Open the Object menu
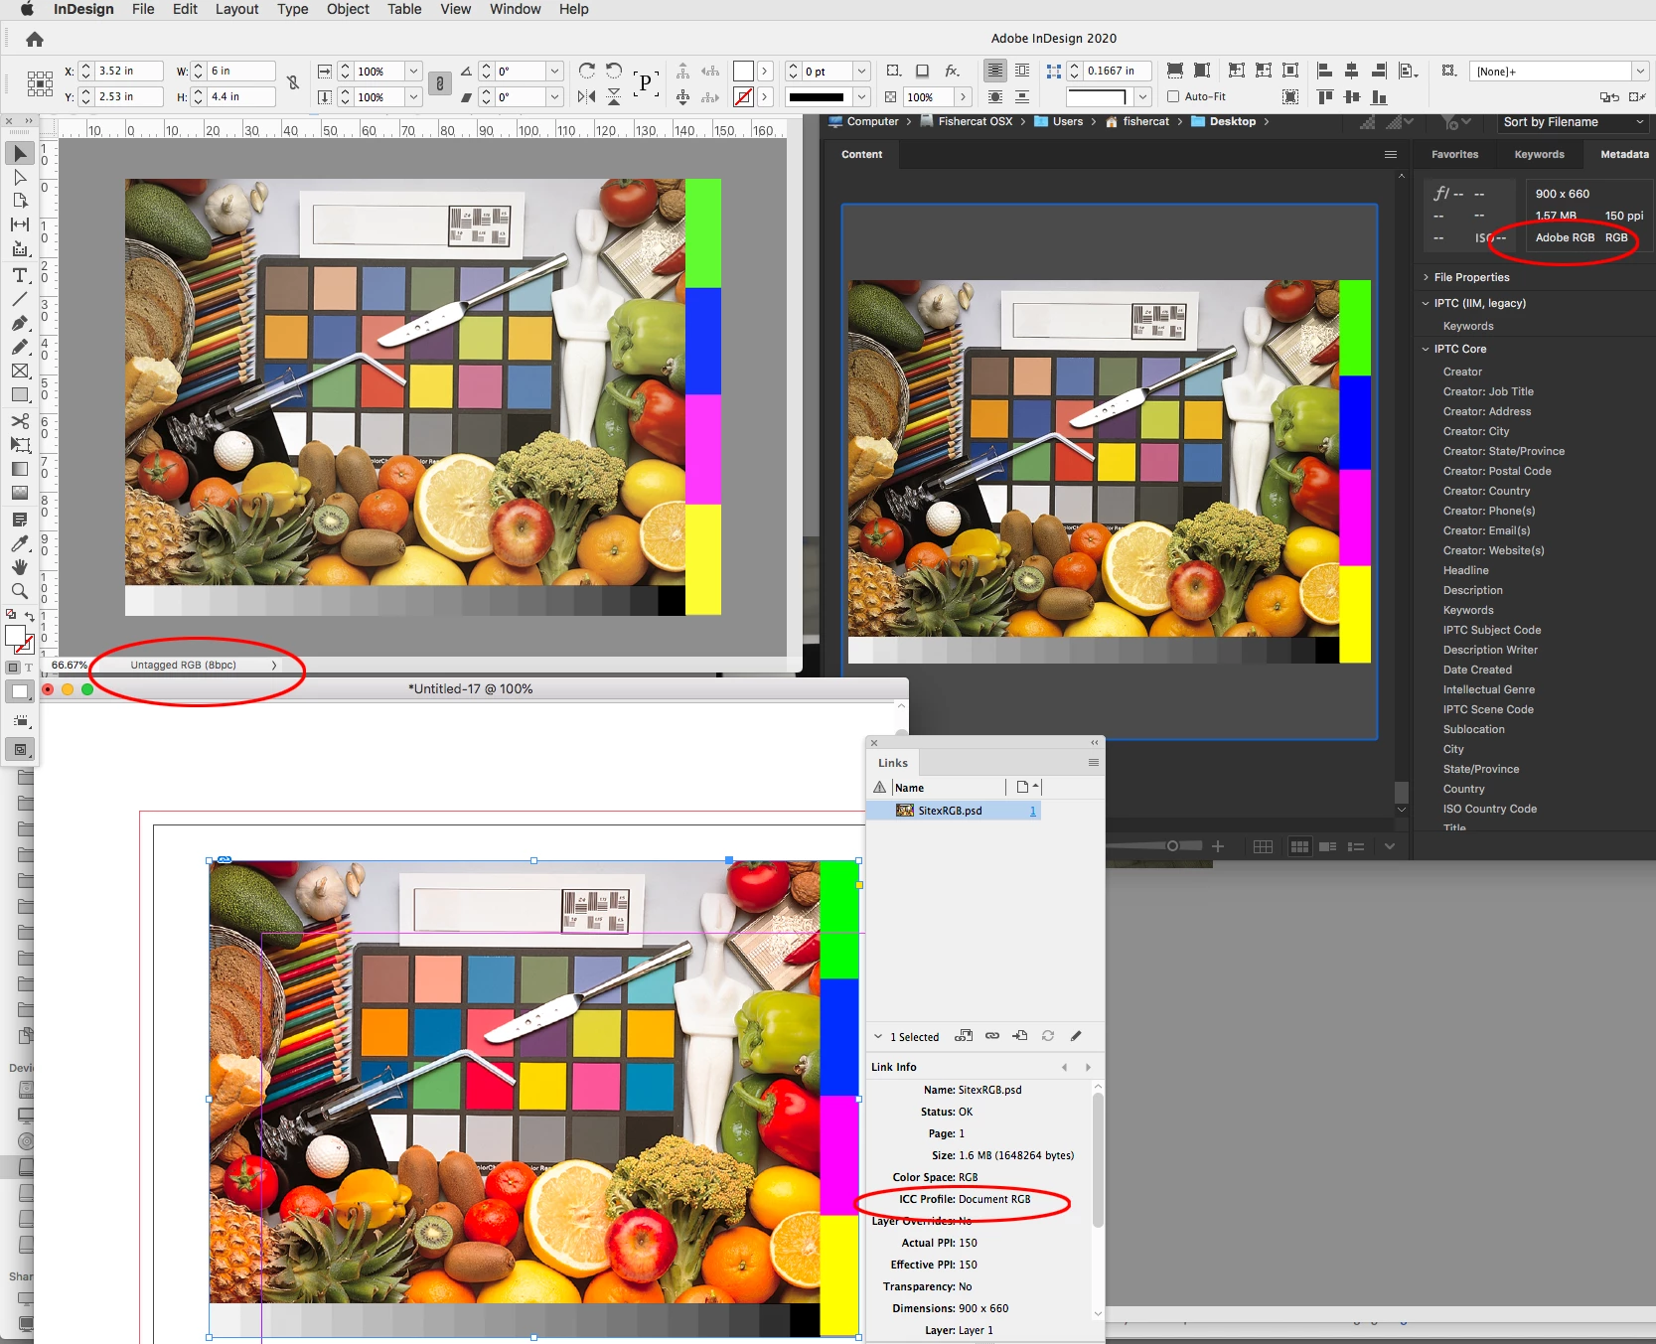Screen dimensions: 1656x1344 348,9
